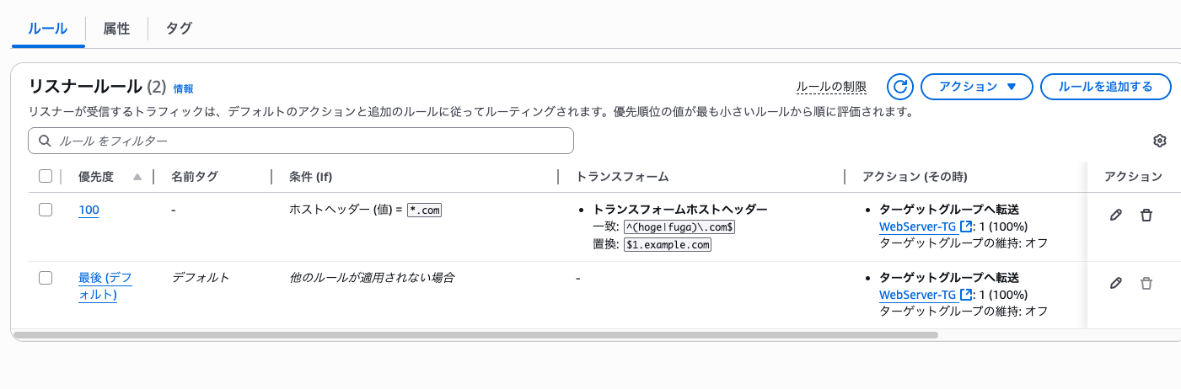The width and height of the screenshot is (1181, 389).
Task: Delete rule 100 with trash icon
Action: [1146, 216]
